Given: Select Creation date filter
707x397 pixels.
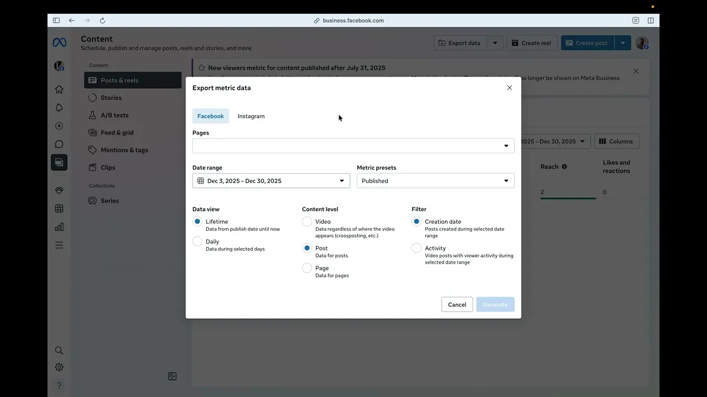Looking at the screenshot, I should (x=416, y=222).
